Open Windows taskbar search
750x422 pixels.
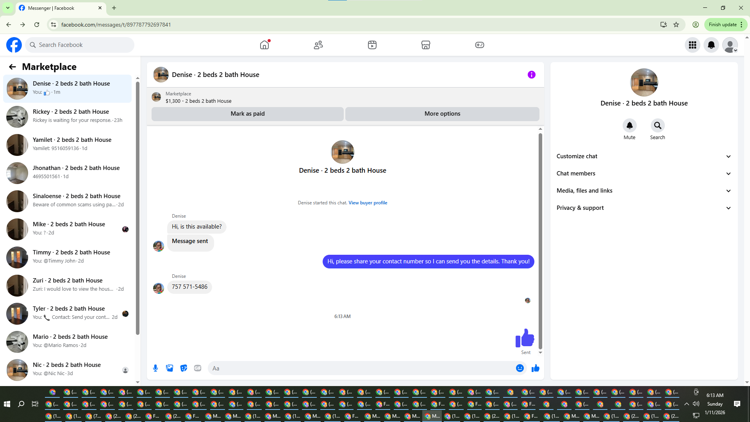[x=21, y=404]
